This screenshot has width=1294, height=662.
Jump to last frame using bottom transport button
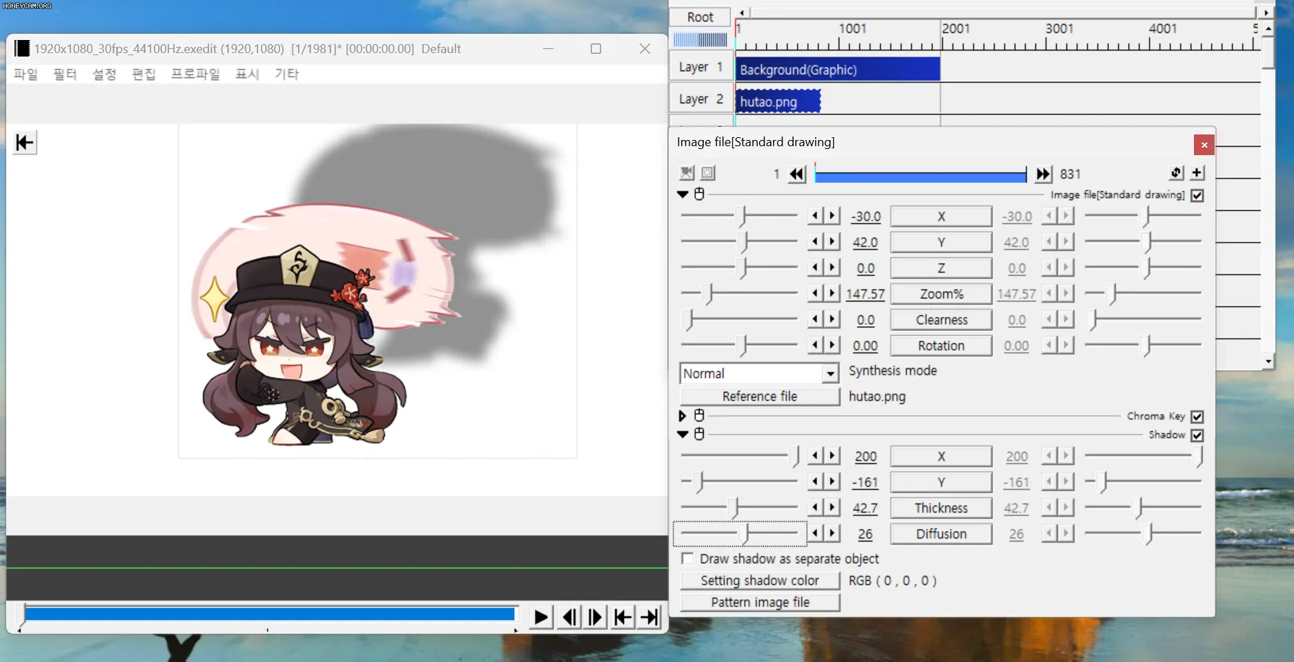(649, 617)
